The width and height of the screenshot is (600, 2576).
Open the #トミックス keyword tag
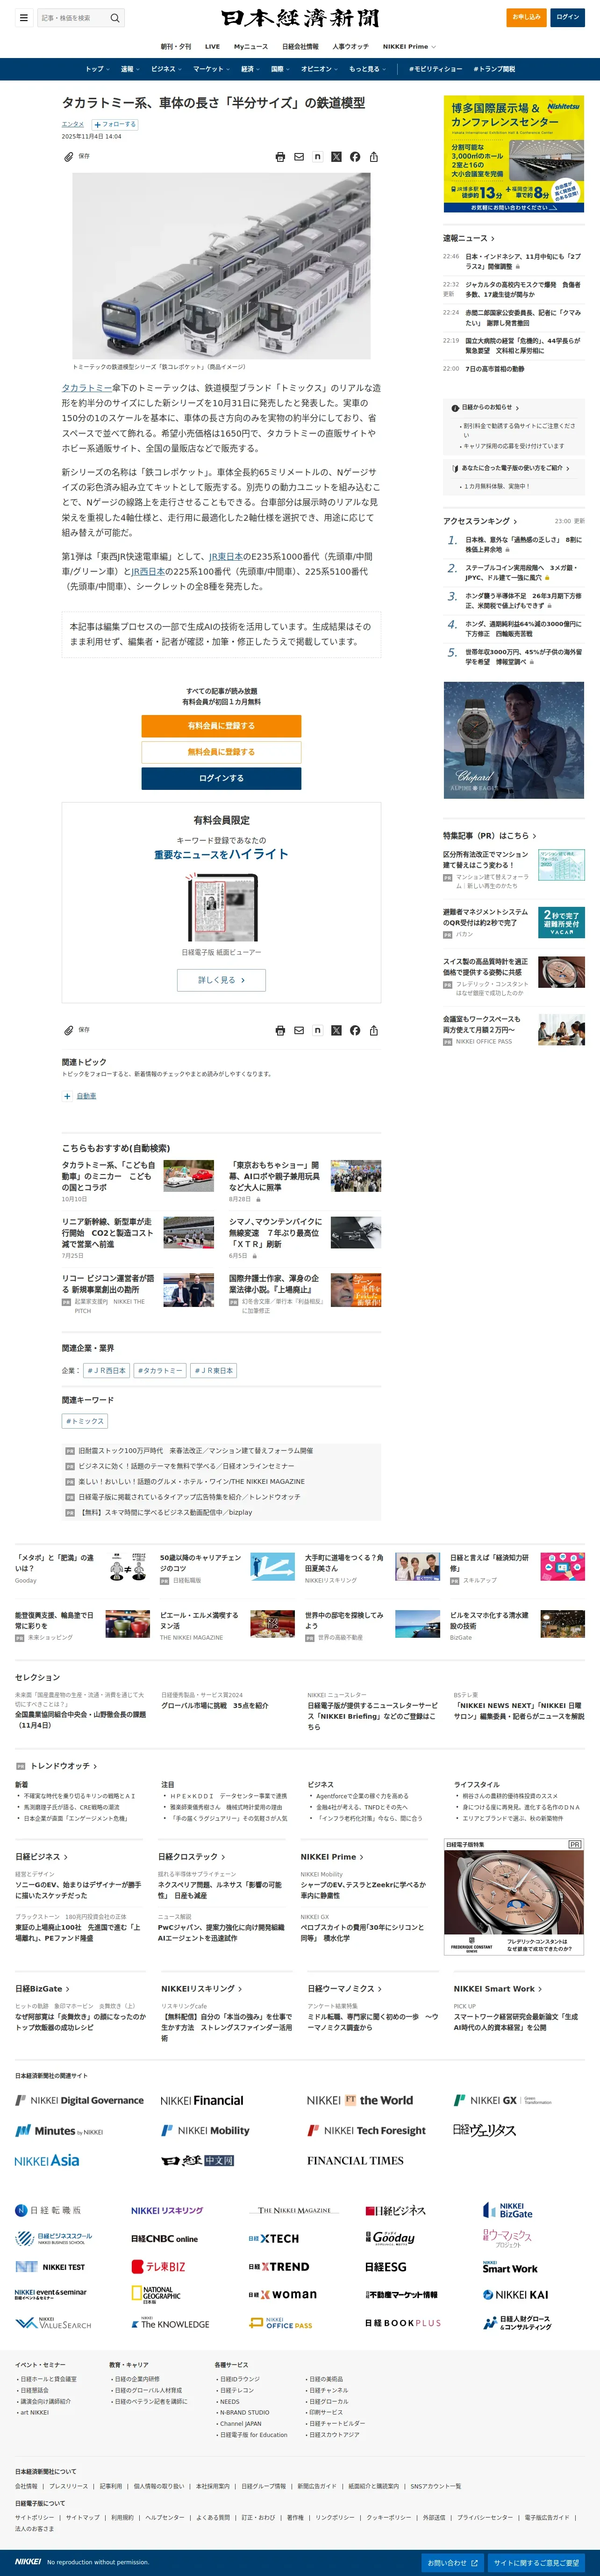85,1421
